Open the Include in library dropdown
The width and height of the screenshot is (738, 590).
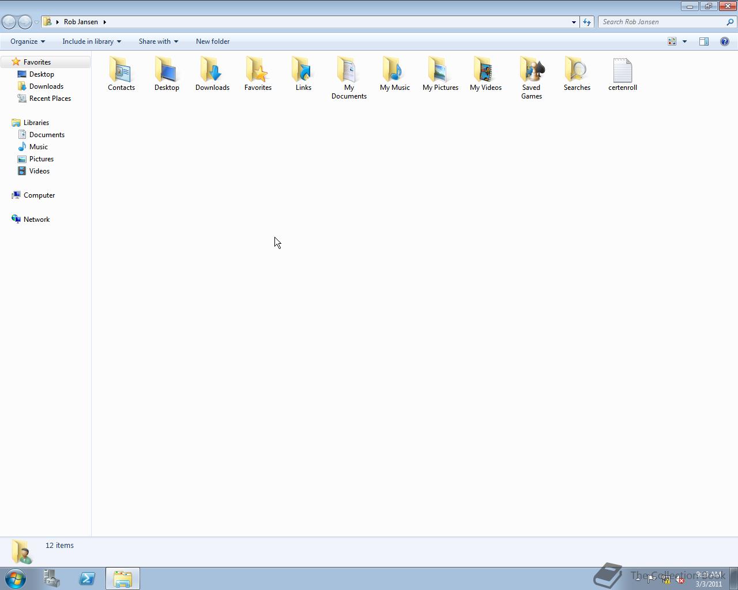(x=92, y=41)
